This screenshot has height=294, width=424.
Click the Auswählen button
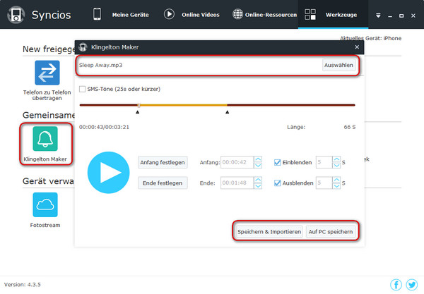338,66
